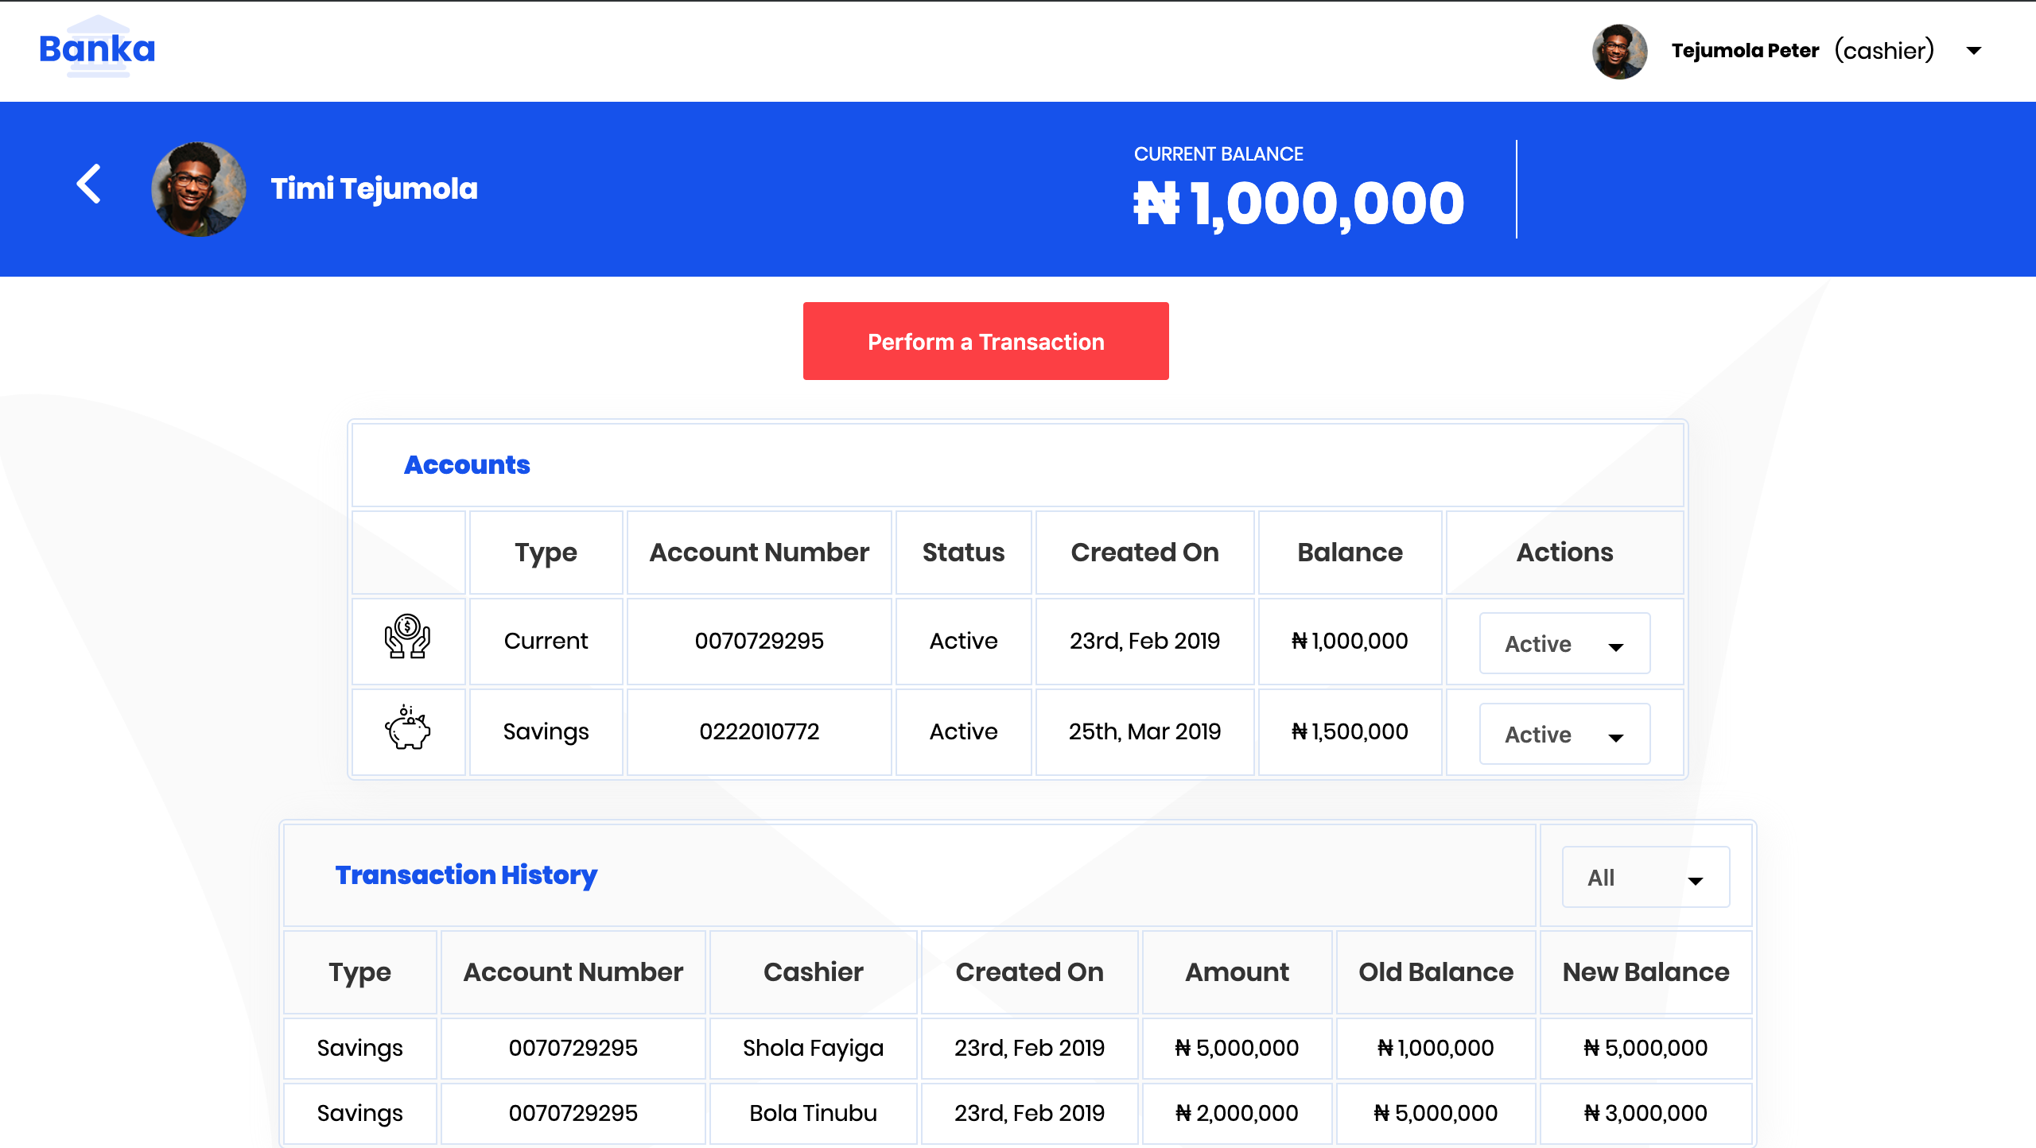
Task: Open the All transaction filter dropdown
Action: coord(1645,878)
